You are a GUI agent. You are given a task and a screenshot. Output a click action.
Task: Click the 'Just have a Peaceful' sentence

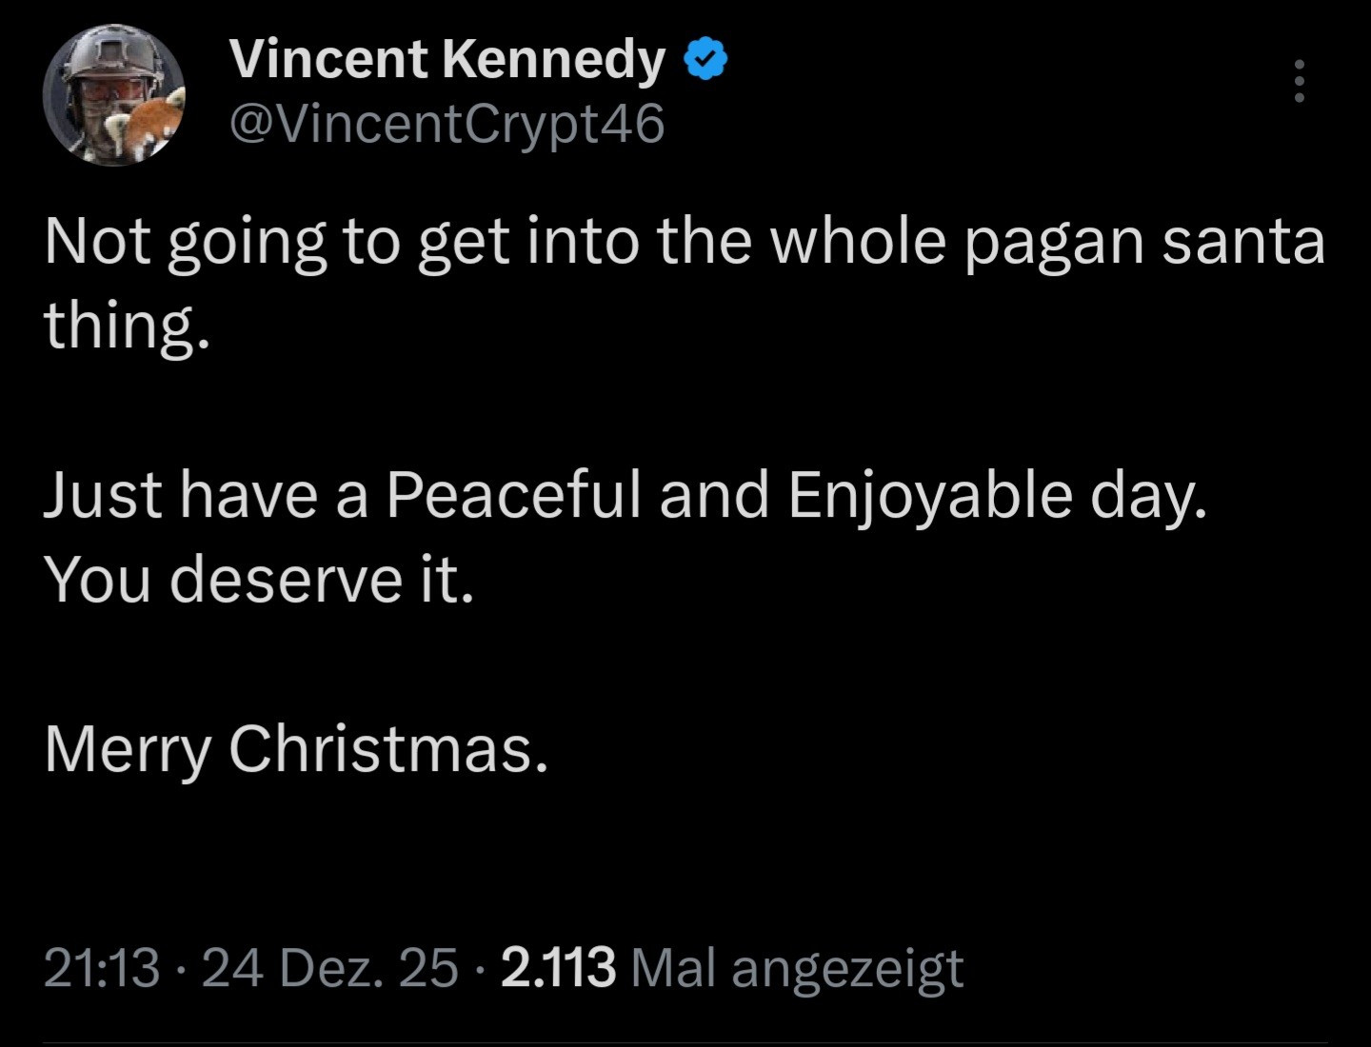pyautogui.click(x=625, y=495)
